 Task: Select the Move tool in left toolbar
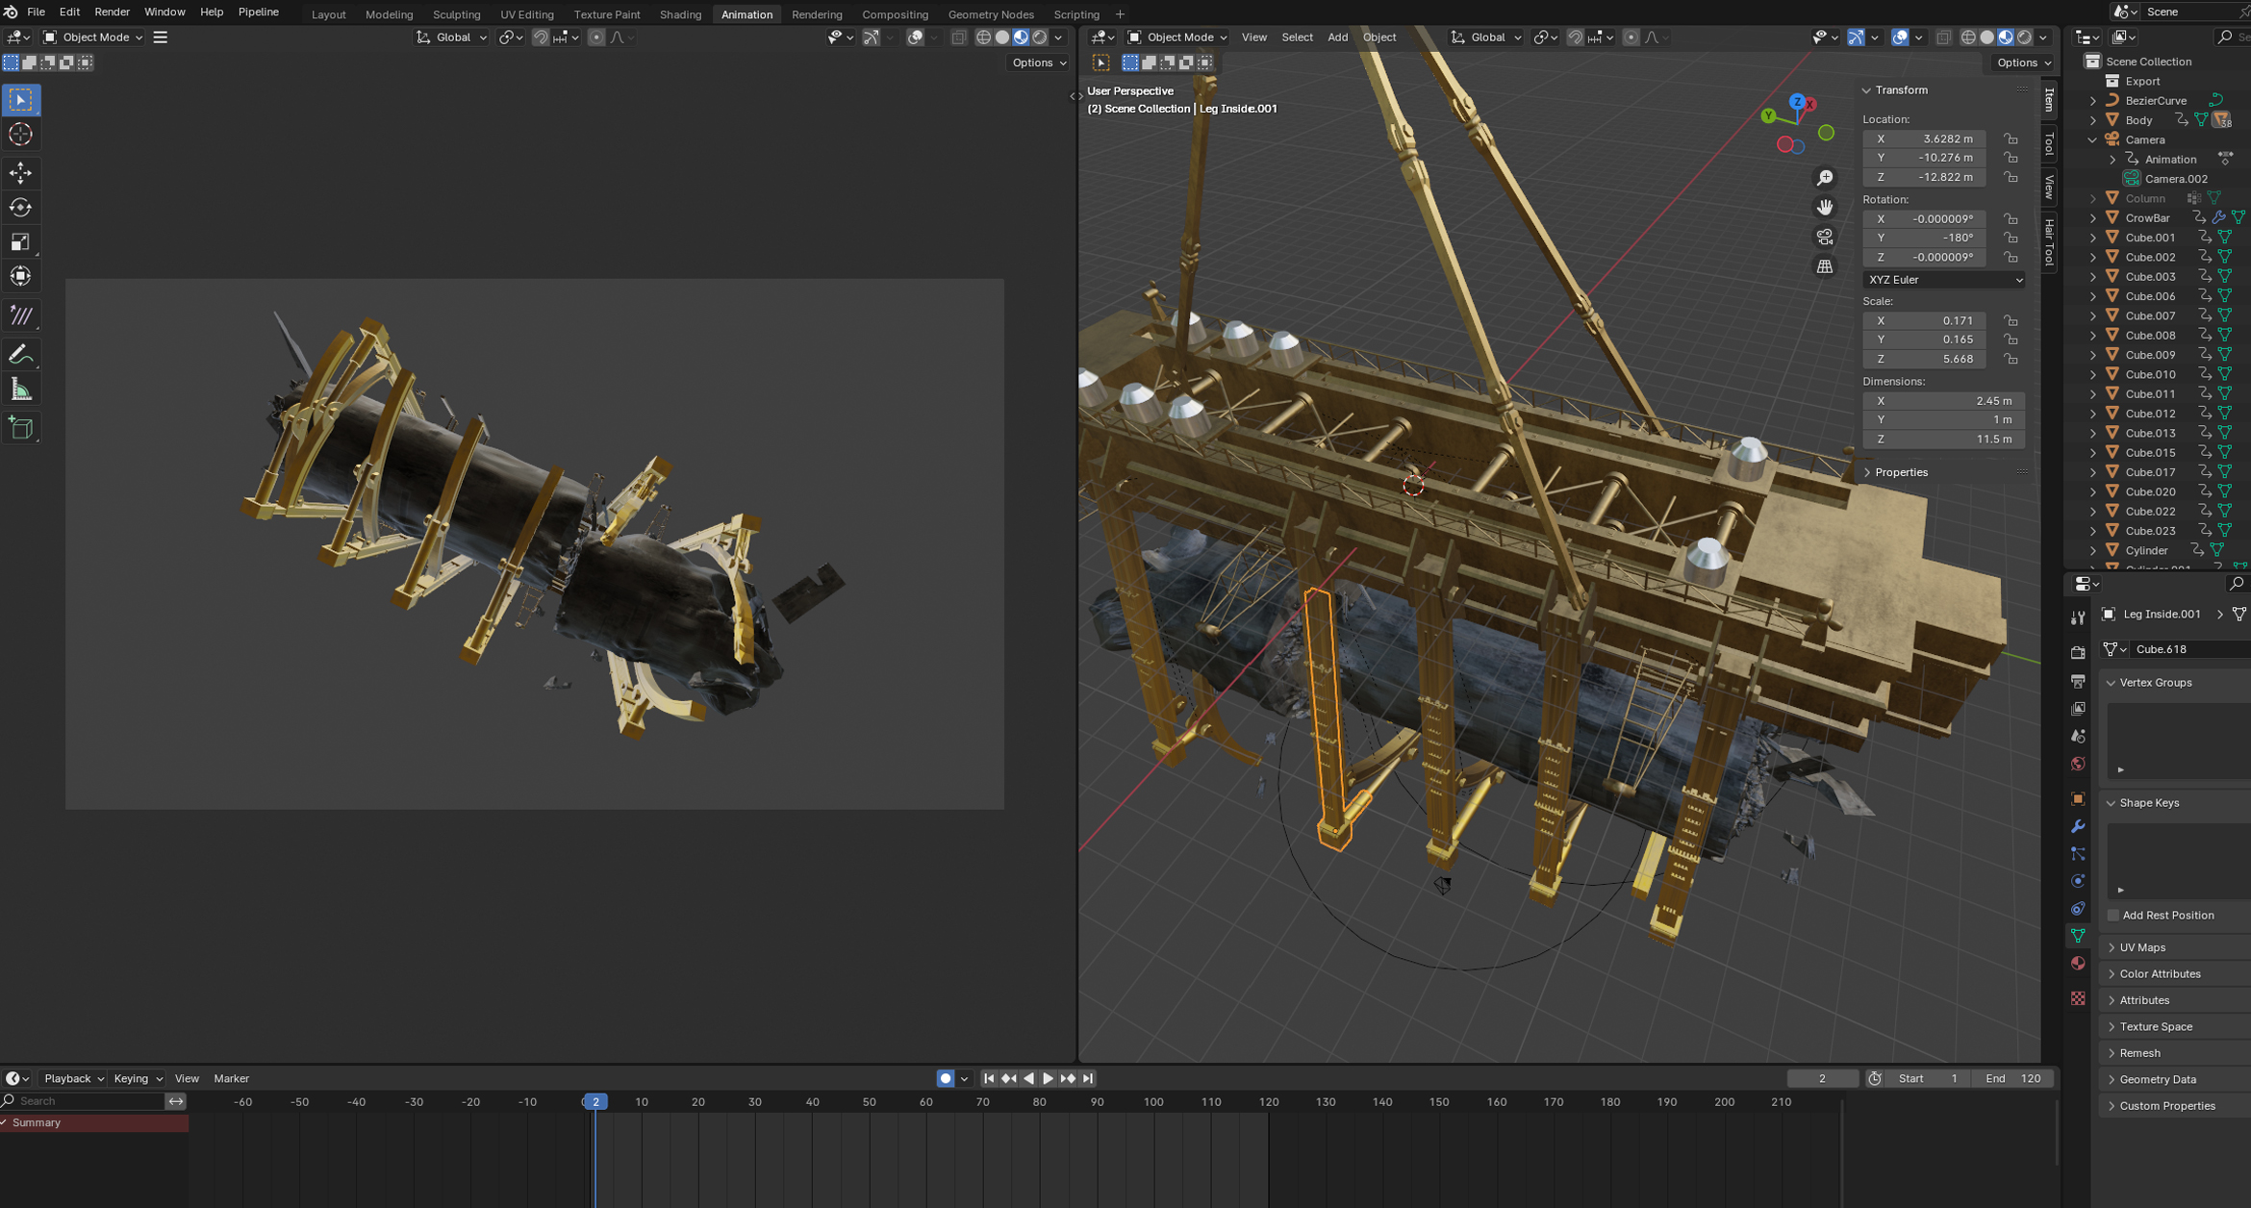point(20,172)
